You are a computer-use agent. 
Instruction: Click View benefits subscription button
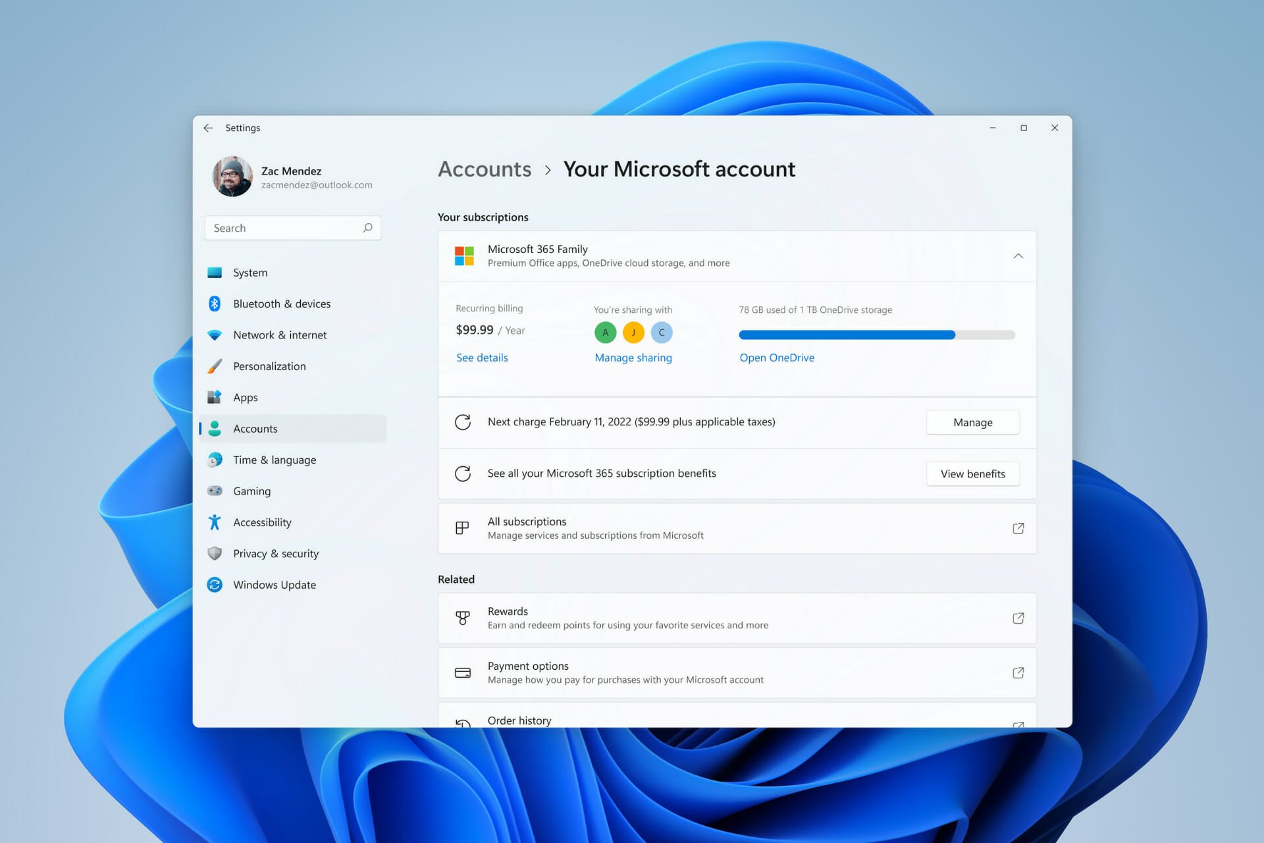click(972, 474)
